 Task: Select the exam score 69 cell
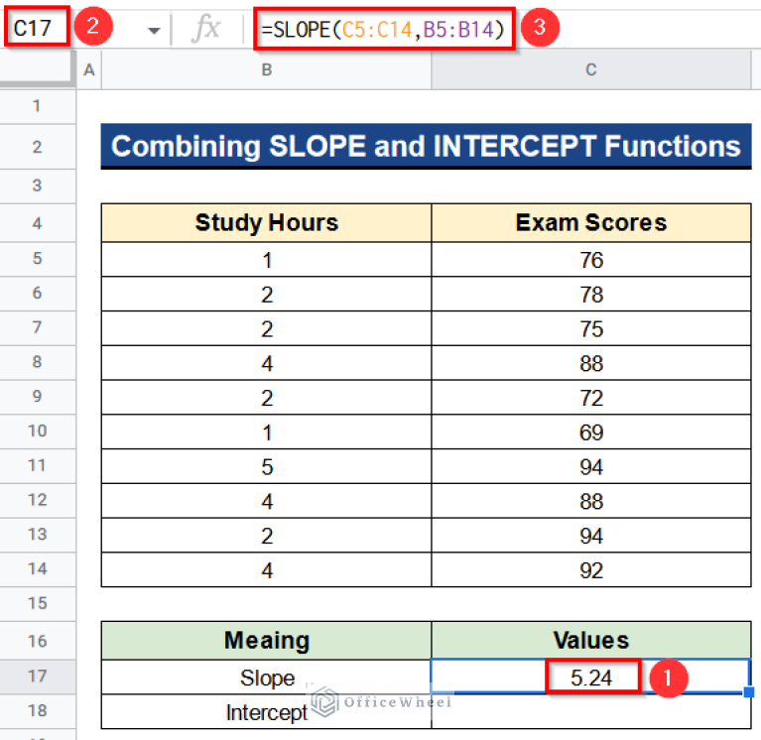(591, 432)
